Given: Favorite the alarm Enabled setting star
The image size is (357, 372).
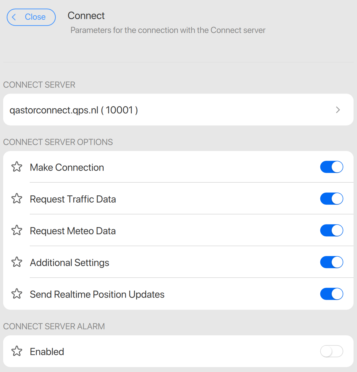Looking at the screenshot, I should [x=17, y=351].
